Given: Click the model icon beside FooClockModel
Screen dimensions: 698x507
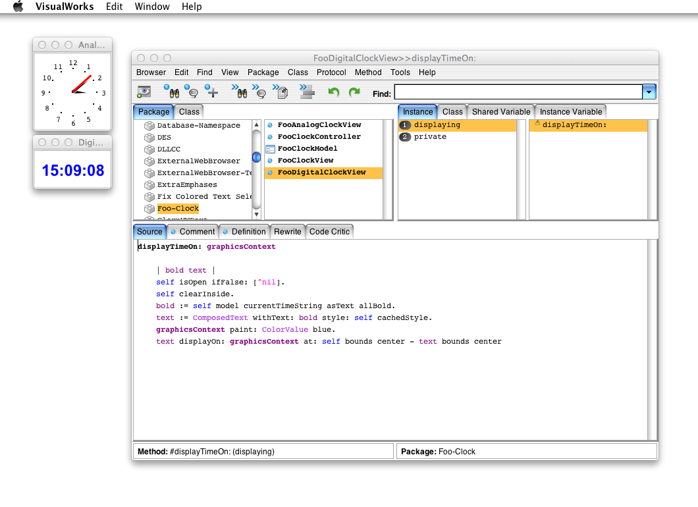Looking at the screenshot, I should coord(270,149).
